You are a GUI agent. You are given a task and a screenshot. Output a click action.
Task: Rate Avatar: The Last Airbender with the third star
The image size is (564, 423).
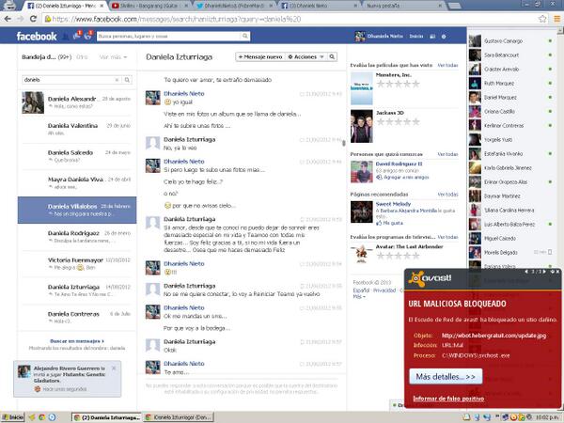coord(399,256)
